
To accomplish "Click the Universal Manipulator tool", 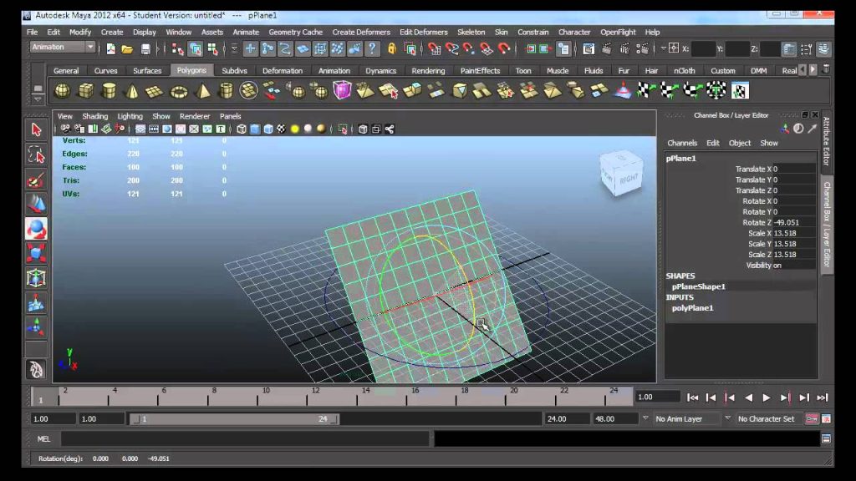I will 36,278.
